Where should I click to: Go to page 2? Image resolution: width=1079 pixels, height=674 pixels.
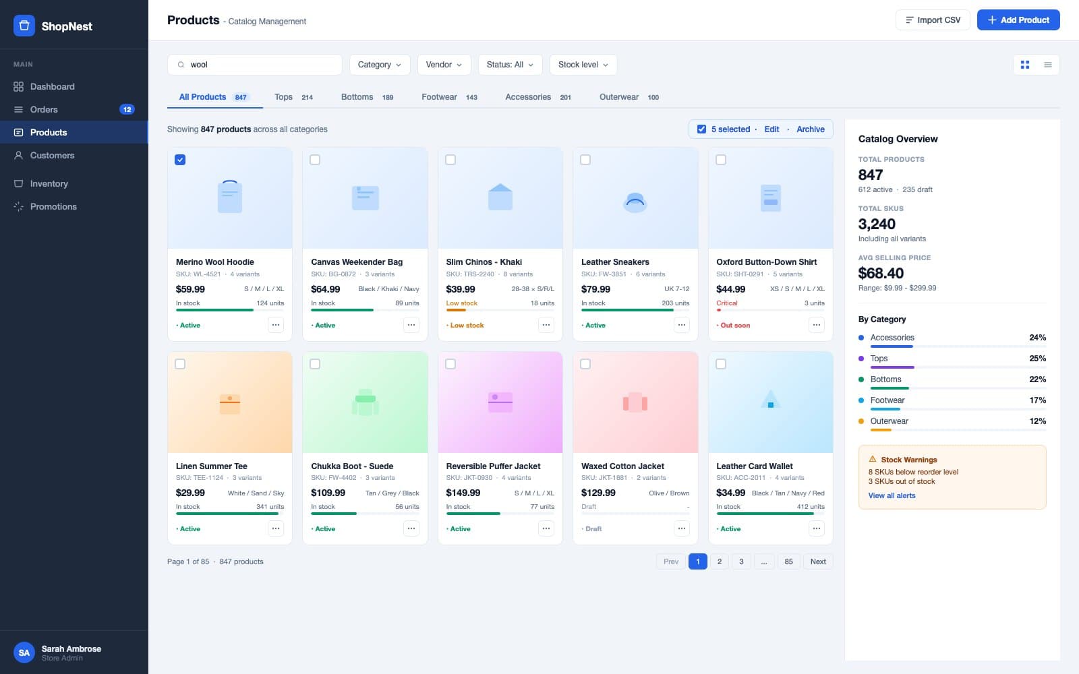tap(720, 561)
